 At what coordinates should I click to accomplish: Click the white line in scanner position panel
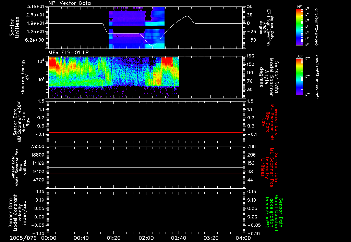point(146,168)
